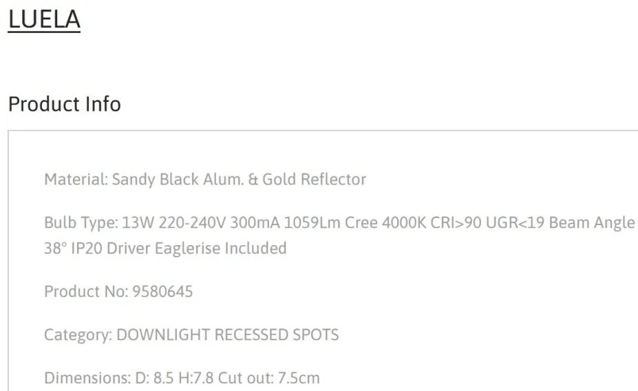638x391 pixels.
Task: Click the Material description line
Action: point(204,180)
